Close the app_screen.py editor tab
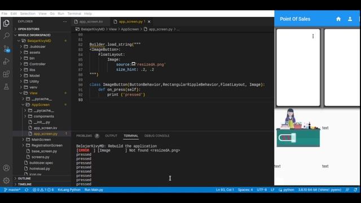Image resolution: width=361 pixels, height=203 pixels. click(x=149, y=21)
